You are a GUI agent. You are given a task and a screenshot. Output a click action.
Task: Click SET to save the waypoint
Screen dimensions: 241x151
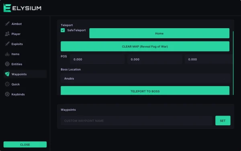click(x=223, y=121)
